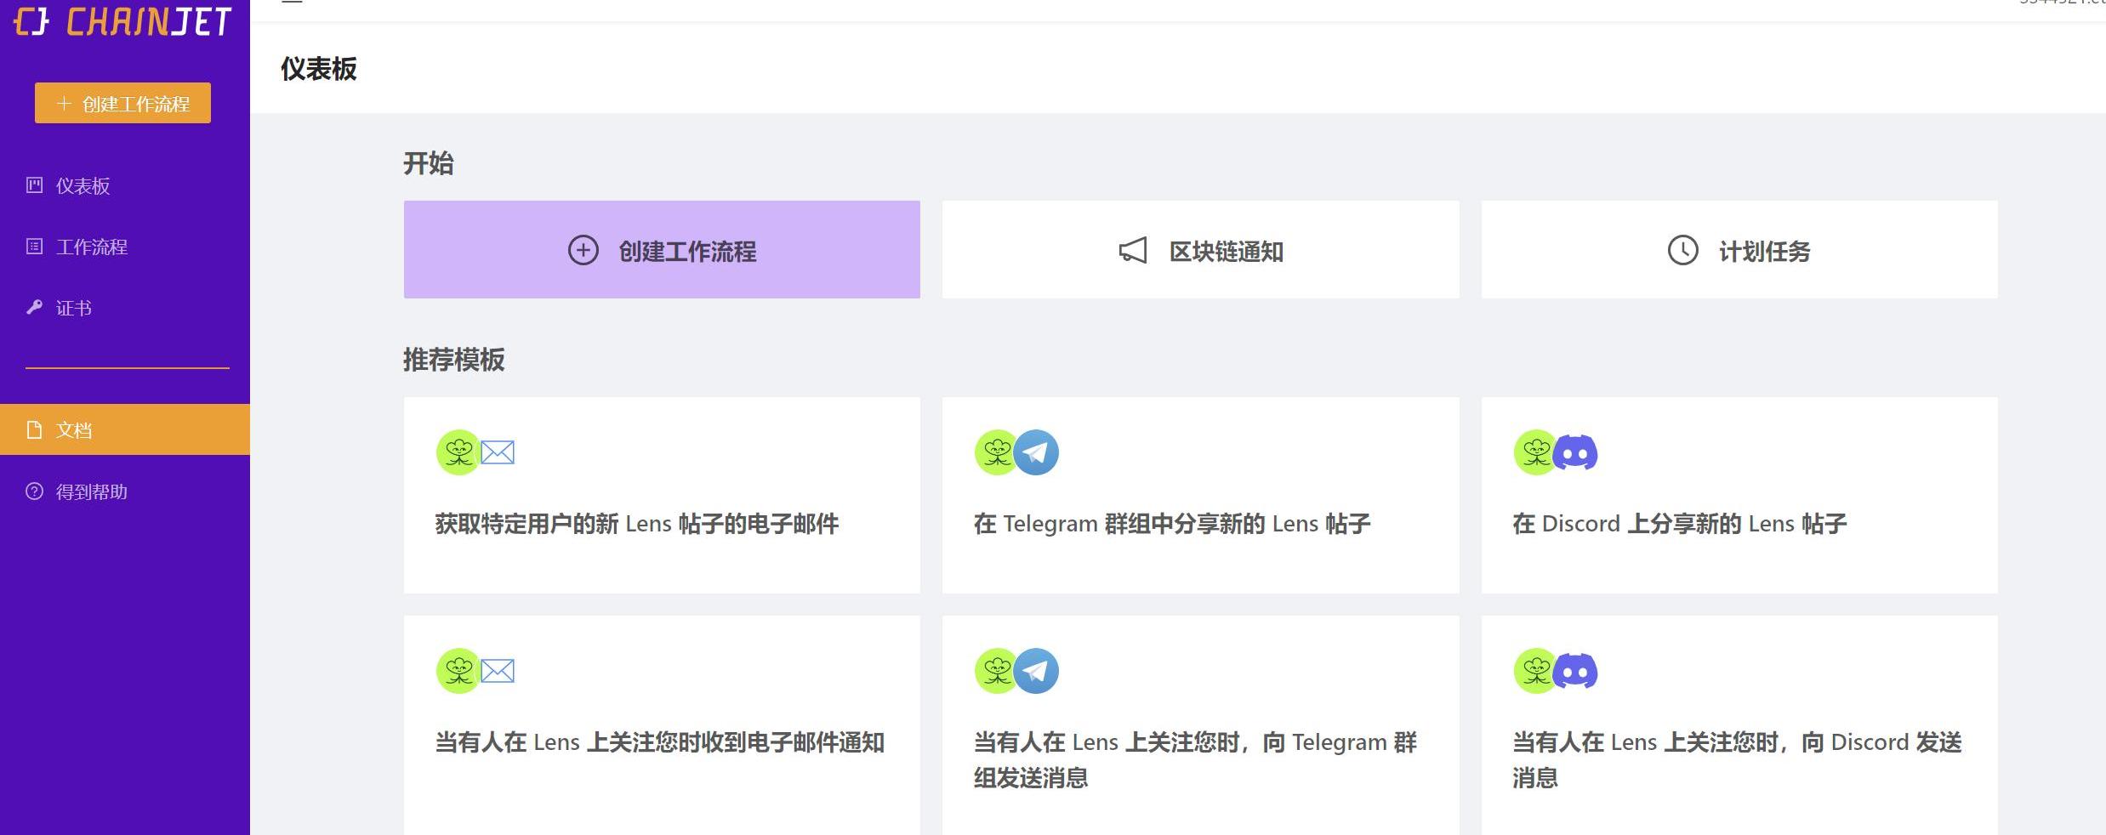Image resolution: width=2106 pixels, height=835 pixels.
Task: Click the Discord icon in first template row
Action: pos(1575,452)
